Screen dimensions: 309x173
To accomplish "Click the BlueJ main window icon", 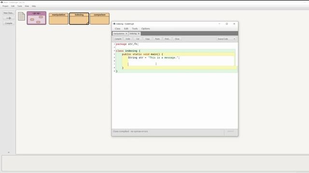I will [x=1, y=2].
